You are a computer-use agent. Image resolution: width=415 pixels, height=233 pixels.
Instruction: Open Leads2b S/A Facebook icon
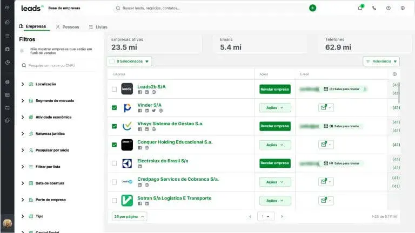click(x=140, y=92)
